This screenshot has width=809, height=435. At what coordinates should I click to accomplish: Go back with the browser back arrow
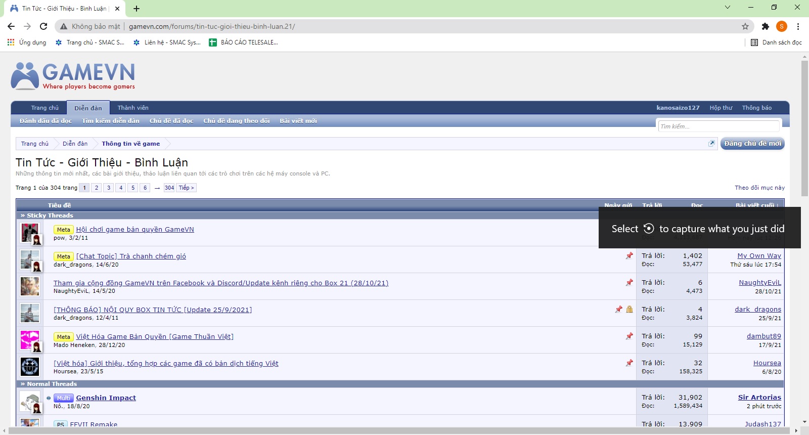(x=11, y=26)
